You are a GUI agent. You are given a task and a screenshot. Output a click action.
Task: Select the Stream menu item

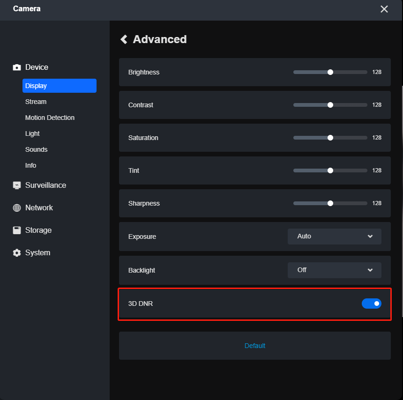[x=36, y=102]
